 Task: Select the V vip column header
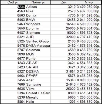pos(89,2)
